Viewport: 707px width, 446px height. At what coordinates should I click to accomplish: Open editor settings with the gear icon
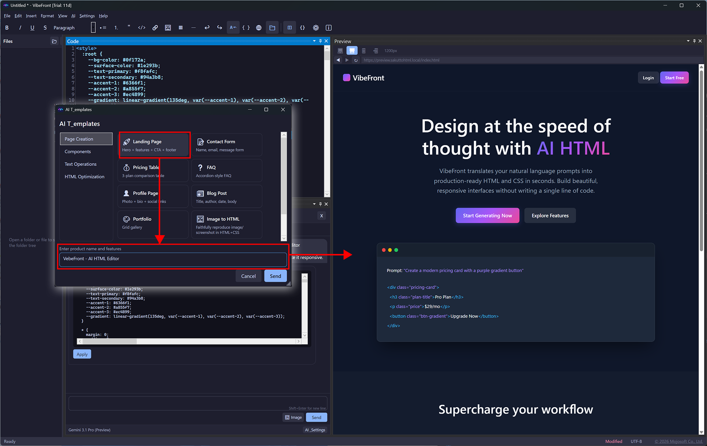[316, 27]
